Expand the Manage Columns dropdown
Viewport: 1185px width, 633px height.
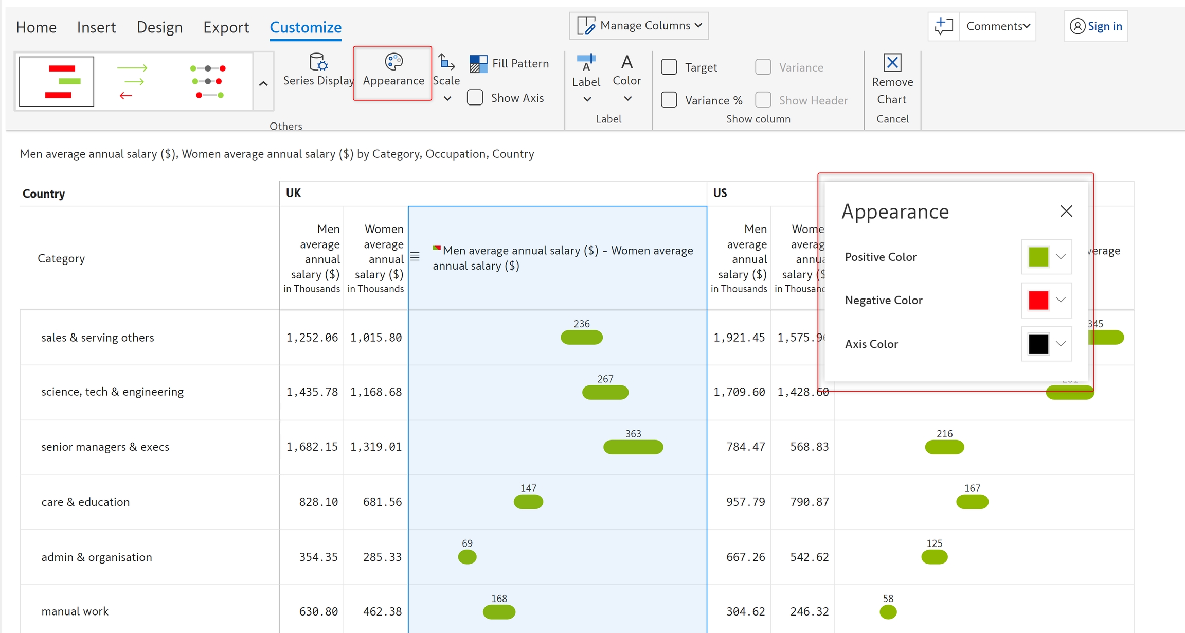click(639, 26)
